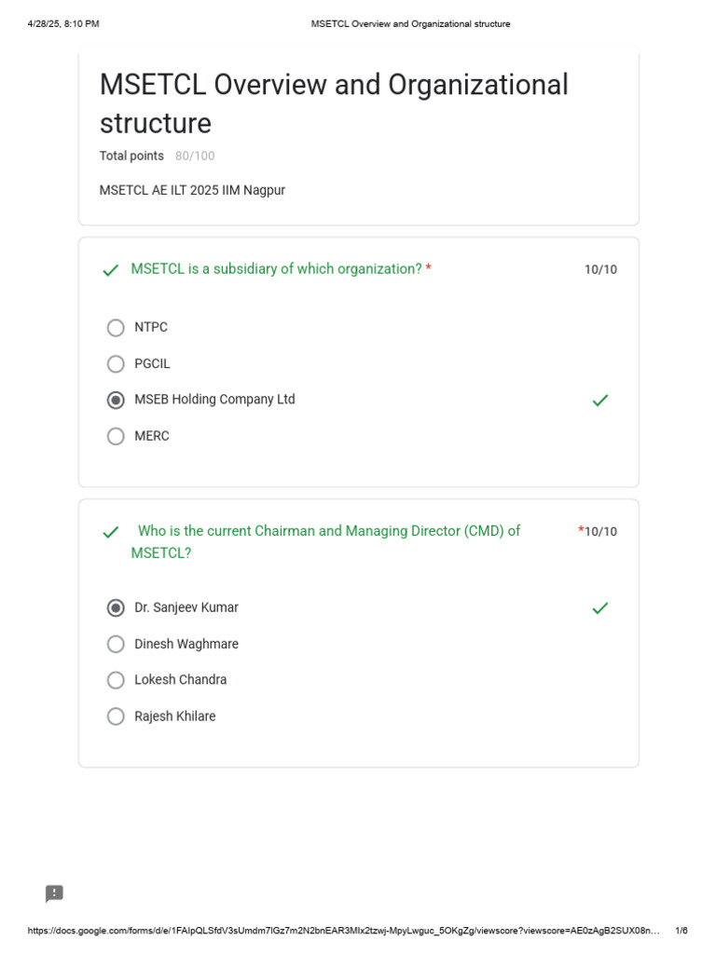The height and width of the screenshot is (954, 716).
Task: Pick the Lokesh Chandra radio option
Action: pos(116,680)
